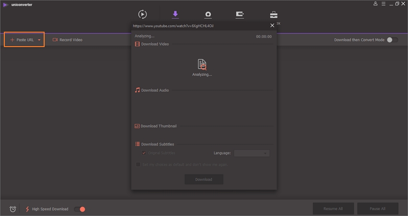The width and height of the screenshot is (408, 216).
Task: Click the Record Video camera icon
Action: point(55,40)
